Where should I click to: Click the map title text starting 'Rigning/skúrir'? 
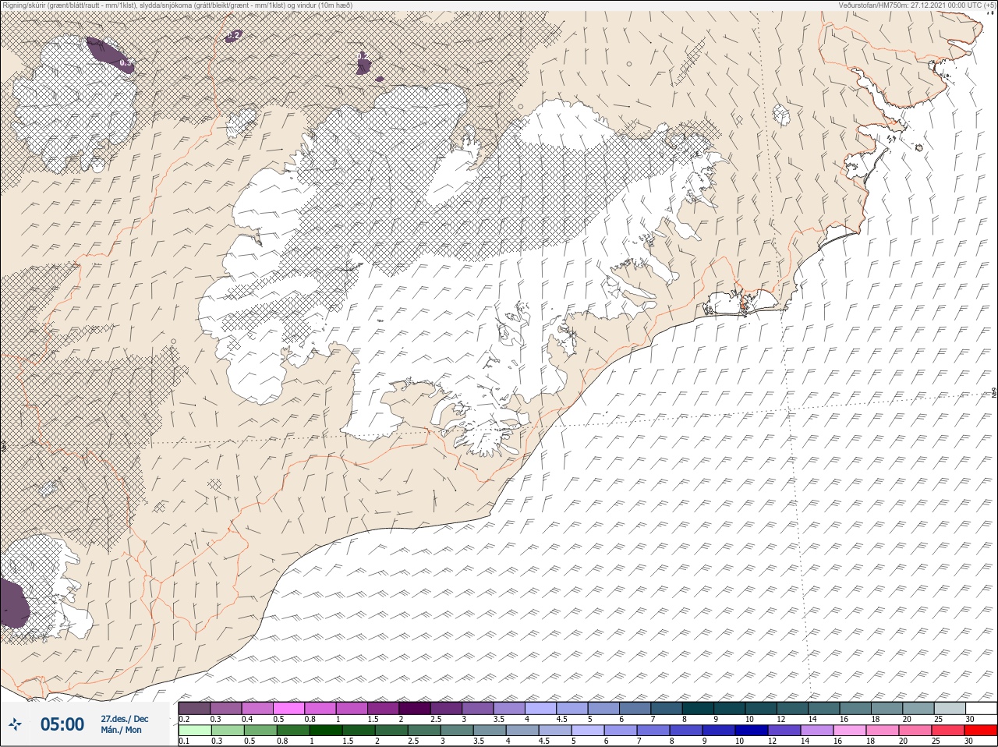point(177,5)
